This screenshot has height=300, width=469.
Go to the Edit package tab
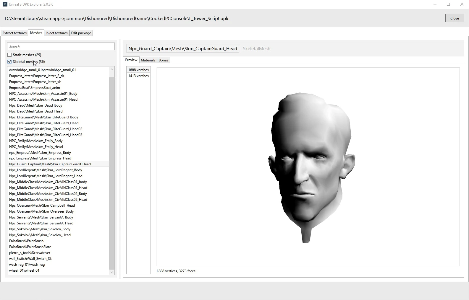pyautogui.click(x=81, y=33)
